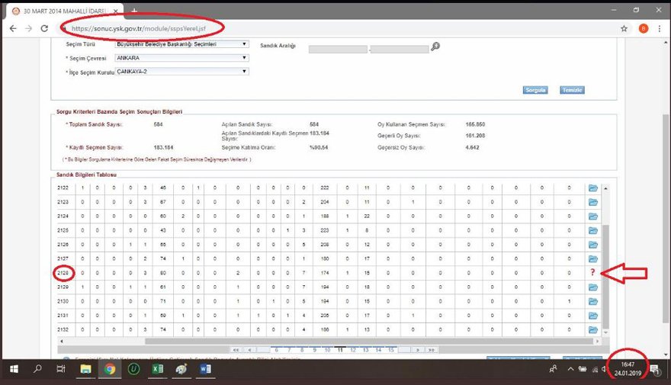
Task: Click the red question mark in row 2128
Action: pos(592,273)
